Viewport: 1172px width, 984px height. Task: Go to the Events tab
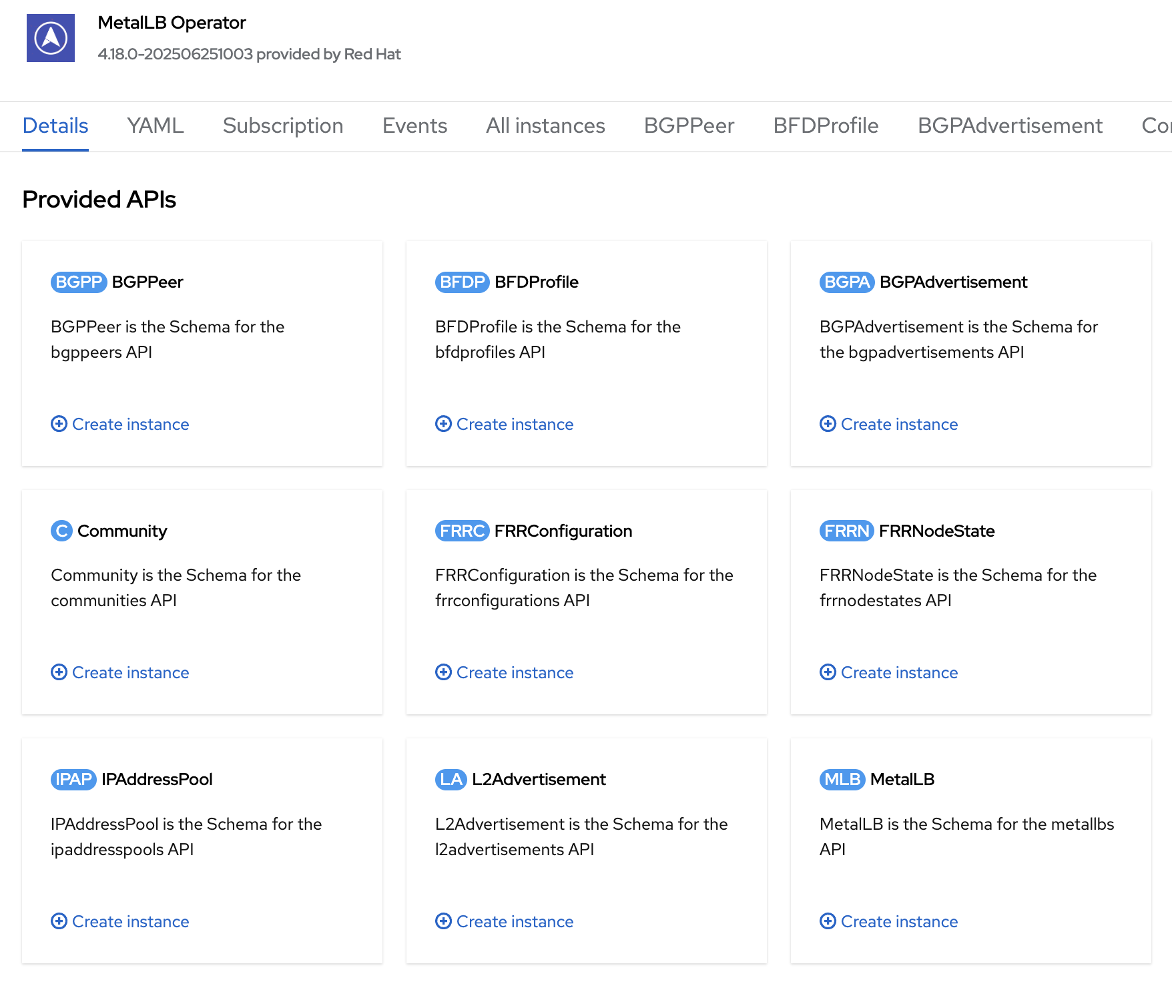click(414, 126)
